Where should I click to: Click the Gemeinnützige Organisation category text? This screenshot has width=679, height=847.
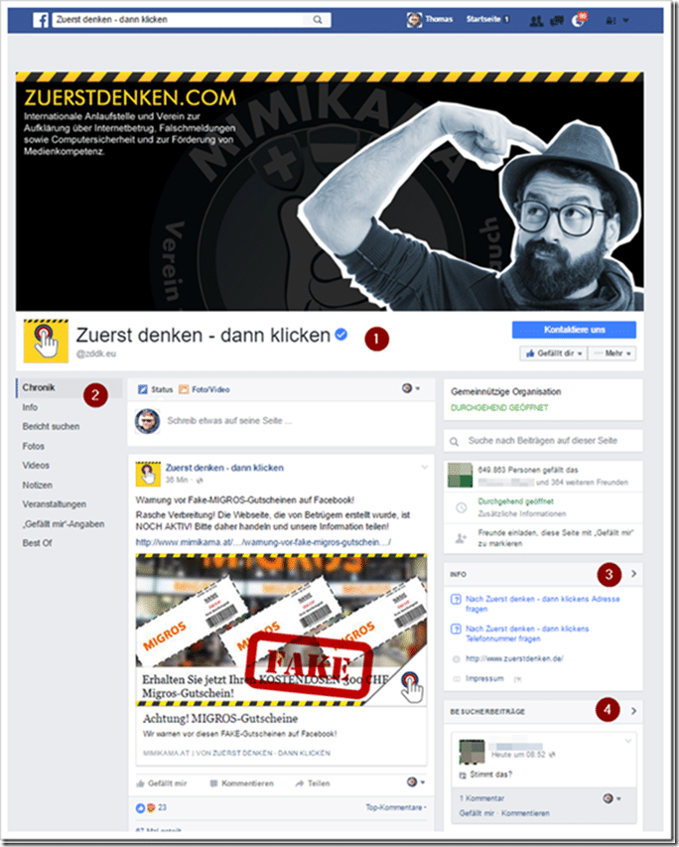coord(505,391)
